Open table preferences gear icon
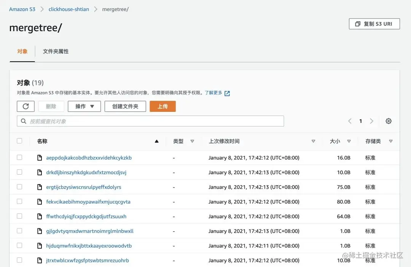Screen dimensions: 411x267 tap(389, 121)
